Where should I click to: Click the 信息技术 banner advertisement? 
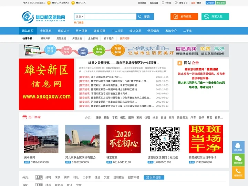click(x=124, y=50)
